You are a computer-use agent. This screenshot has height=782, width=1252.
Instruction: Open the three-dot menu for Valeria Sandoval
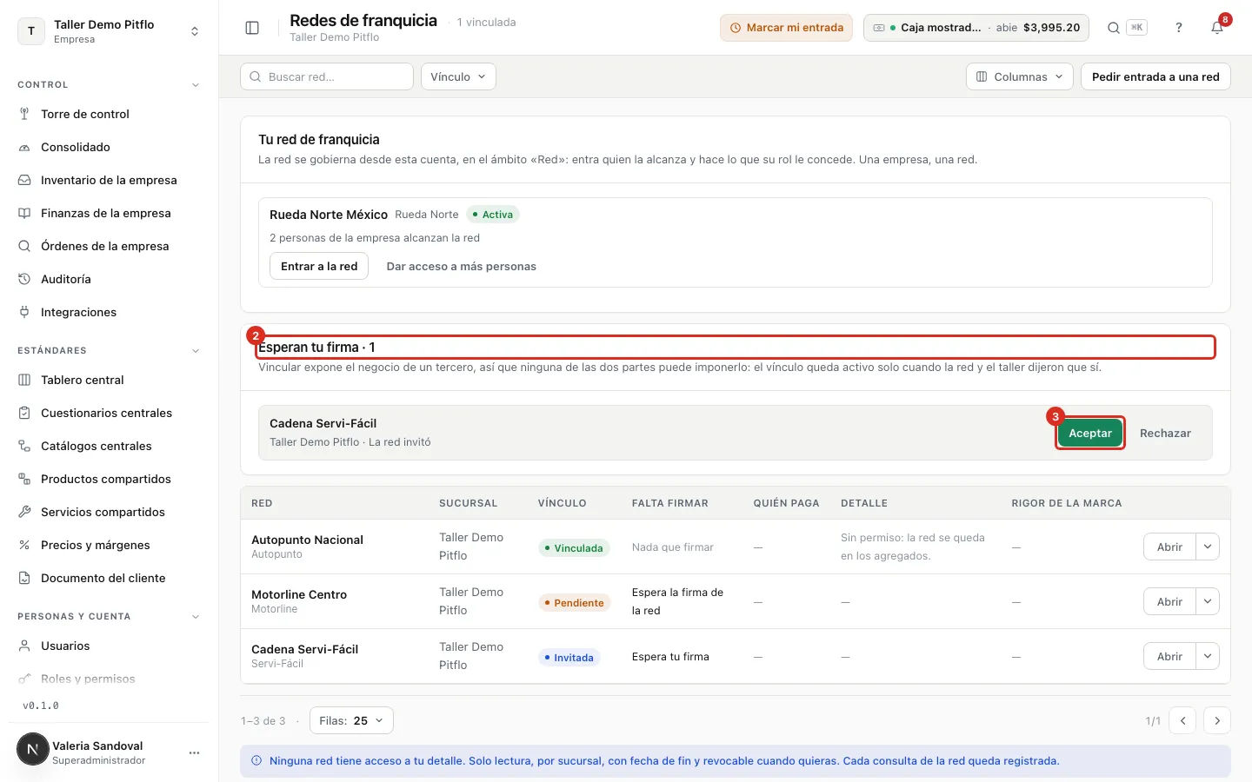194,752
